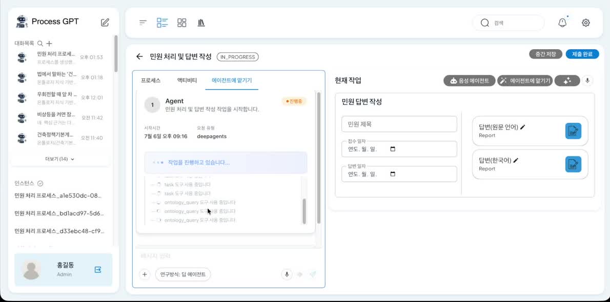The height and width of the screenshot is (302, 610).
Task: Open the grid dashboard view icon
Action: coord(181,23)
